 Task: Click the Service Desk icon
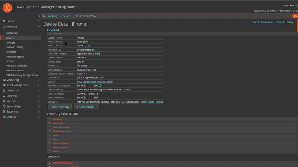tap(4, 106)
